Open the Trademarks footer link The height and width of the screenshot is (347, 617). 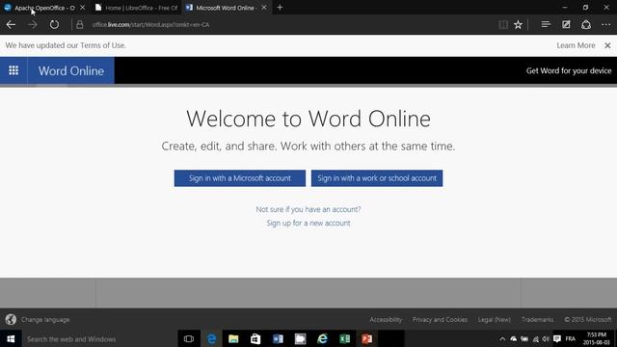[537, 319]
